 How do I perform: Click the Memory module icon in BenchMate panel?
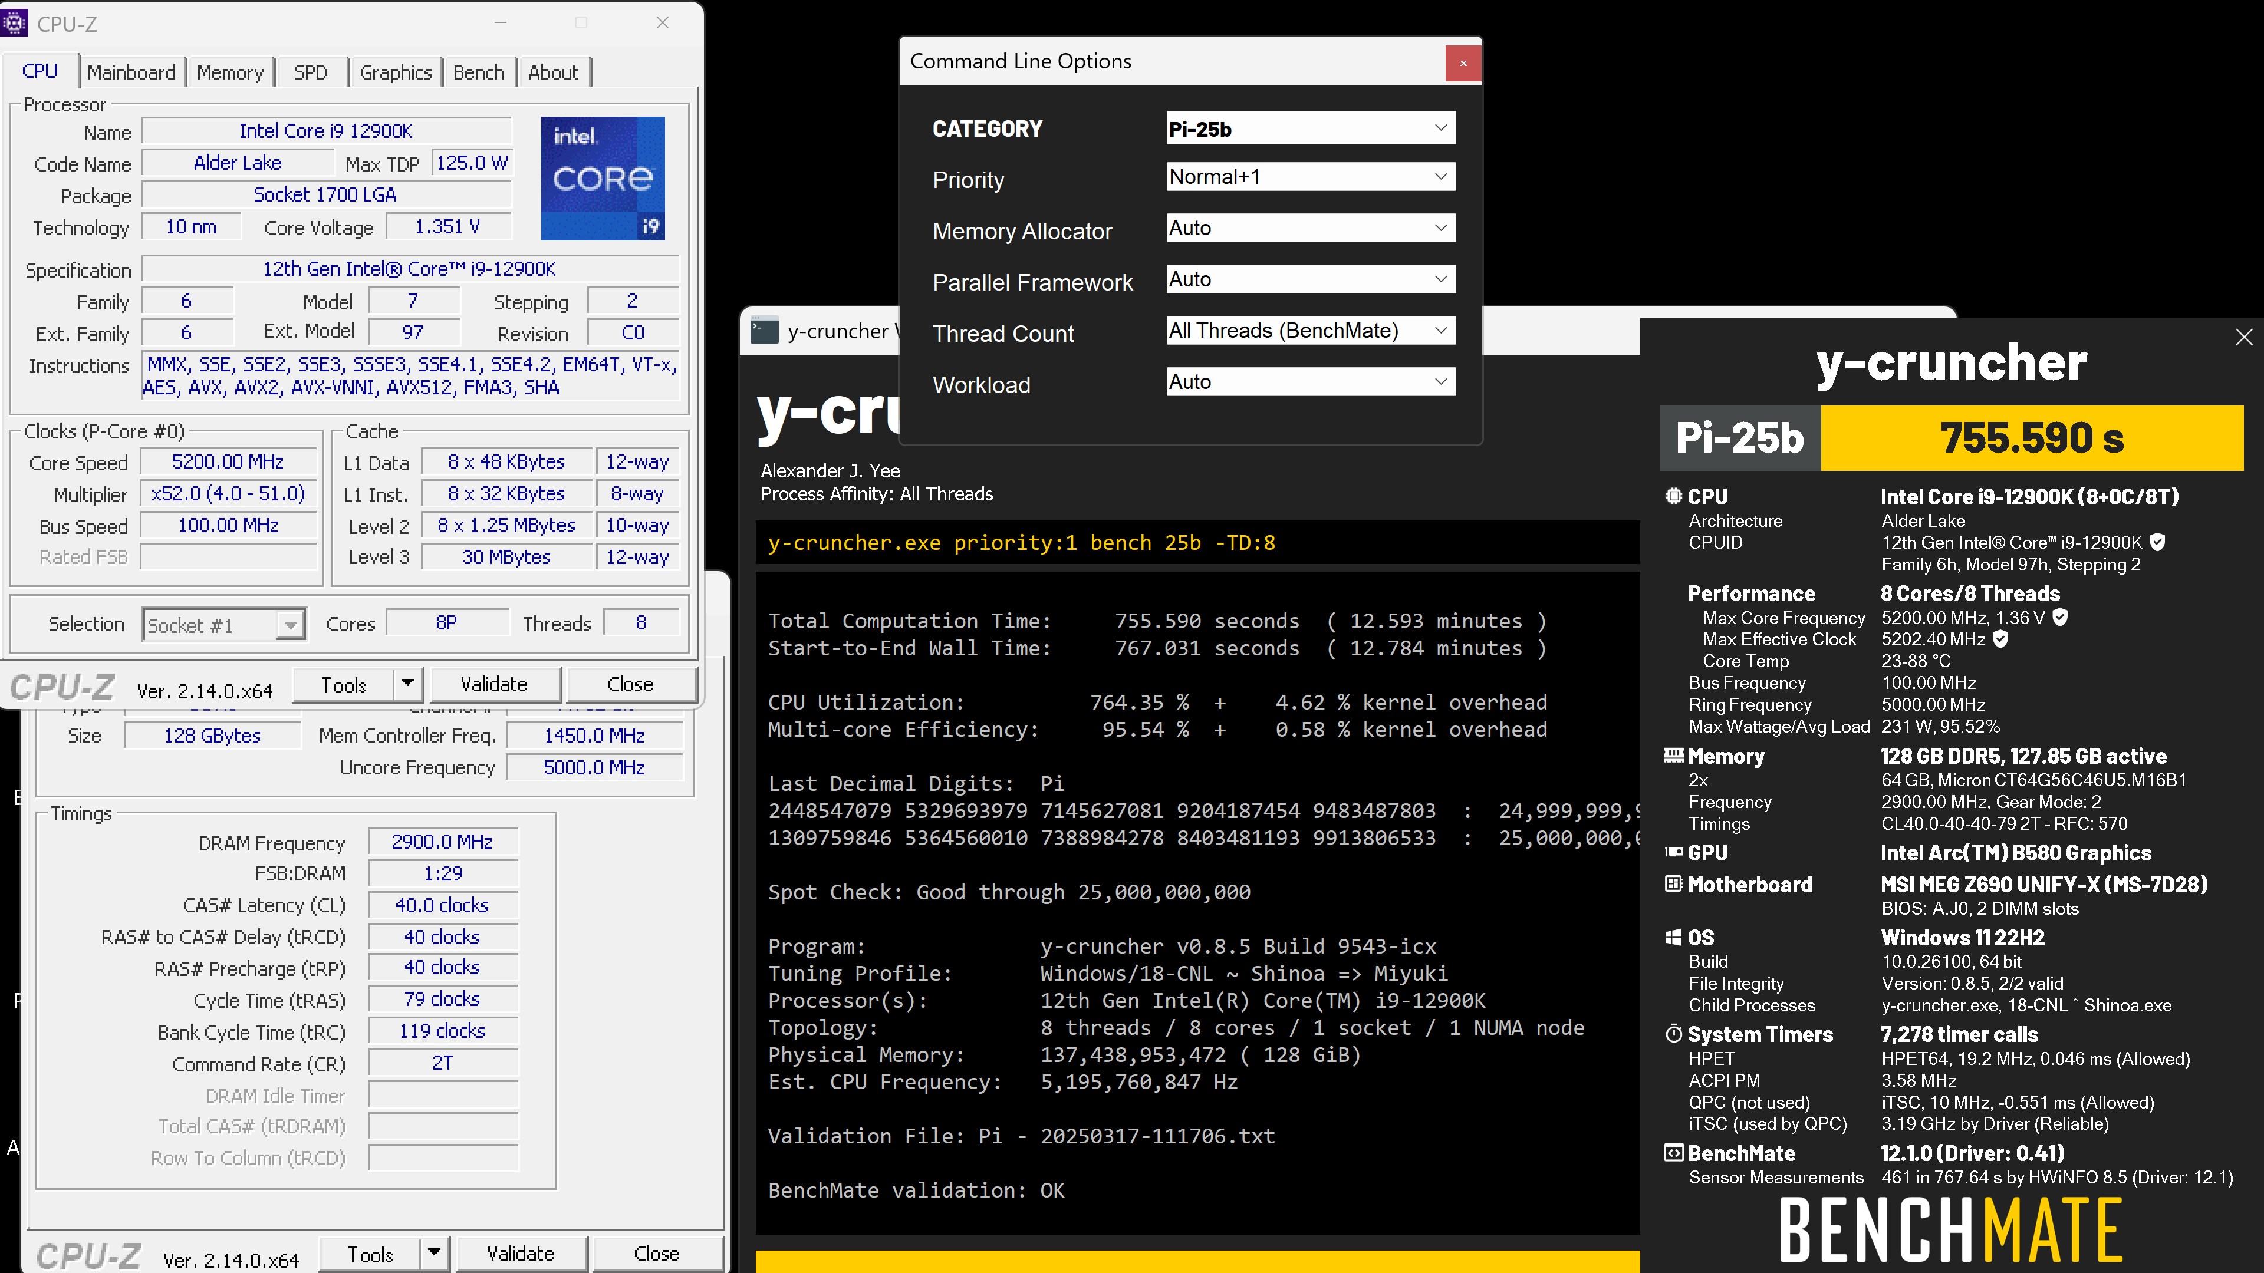1673,756
